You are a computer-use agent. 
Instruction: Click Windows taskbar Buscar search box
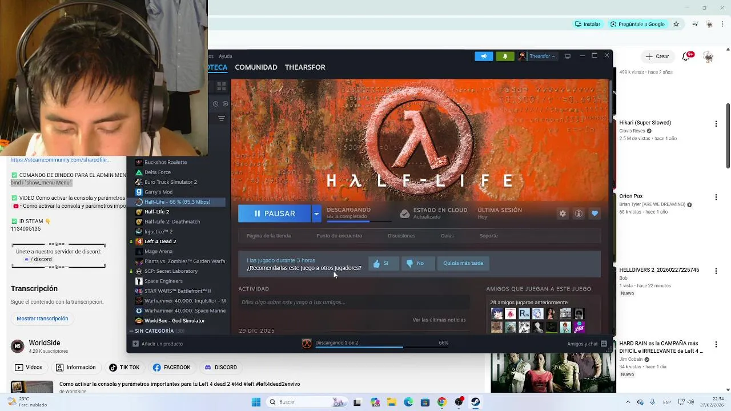(307, 402)
